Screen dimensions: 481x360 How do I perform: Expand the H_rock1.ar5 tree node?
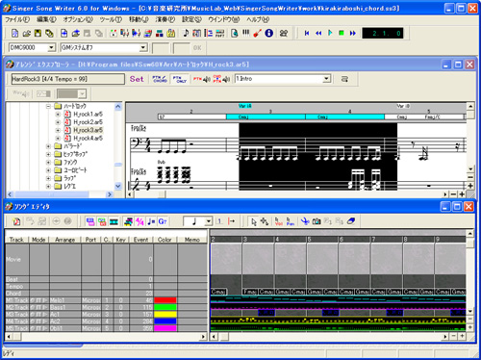click(x=58, y=114)
